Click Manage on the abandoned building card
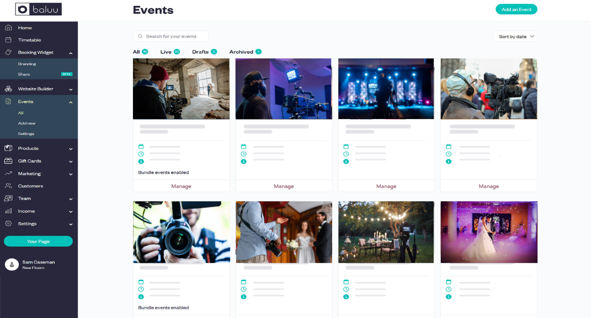 click(x=181, y=186)
